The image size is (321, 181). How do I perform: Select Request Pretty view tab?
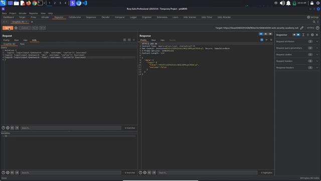tap(7, 40)
